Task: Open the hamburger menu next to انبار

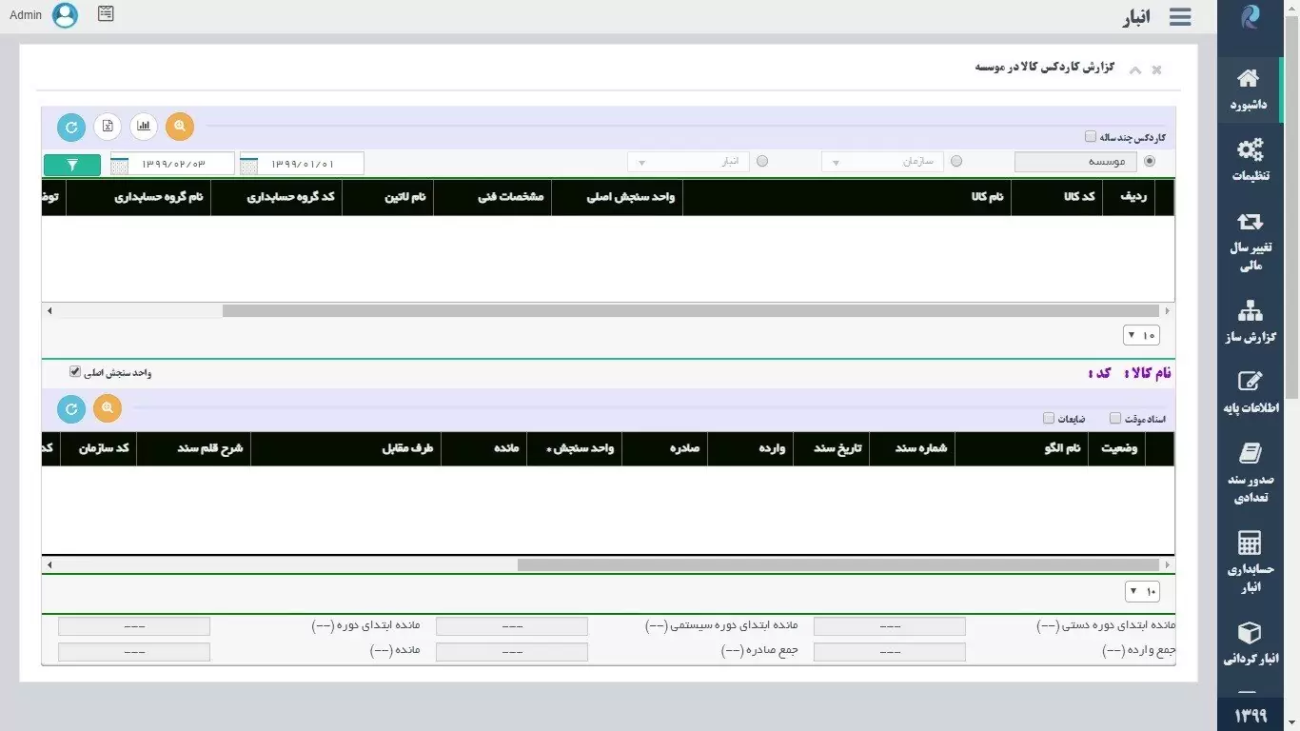Action: click(x=1180, y=17)
